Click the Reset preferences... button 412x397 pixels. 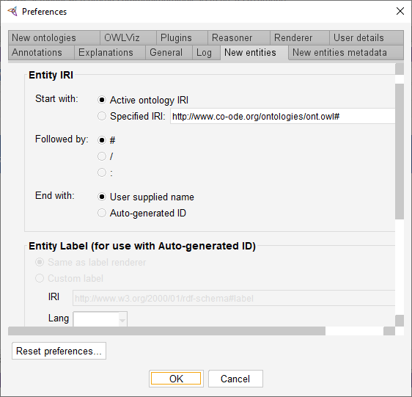pos(59,351)
